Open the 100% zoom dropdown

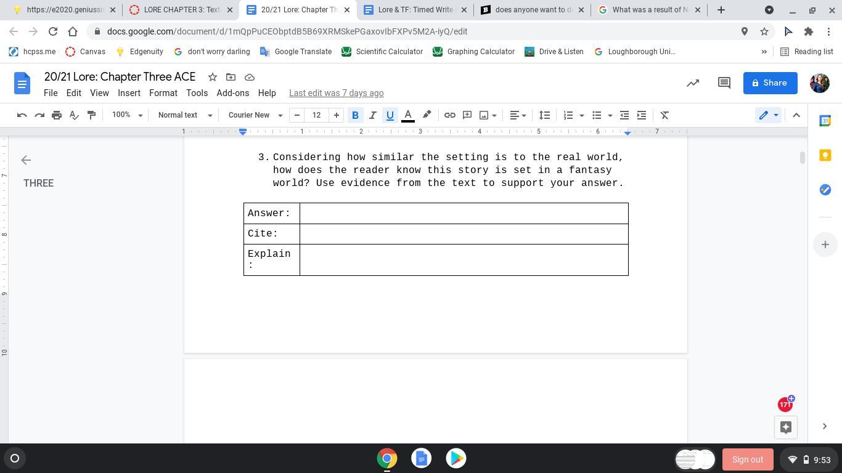pyautogui.click(x=126, y=115)
